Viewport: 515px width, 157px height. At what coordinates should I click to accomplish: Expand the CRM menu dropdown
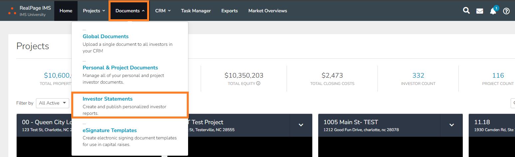click(163, 11)
